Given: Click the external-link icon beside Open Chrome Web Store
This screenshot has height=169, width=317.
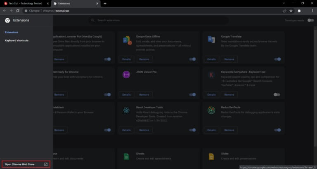Looking at the screenshot, I should pyautogui.click(x=46, y=164).
